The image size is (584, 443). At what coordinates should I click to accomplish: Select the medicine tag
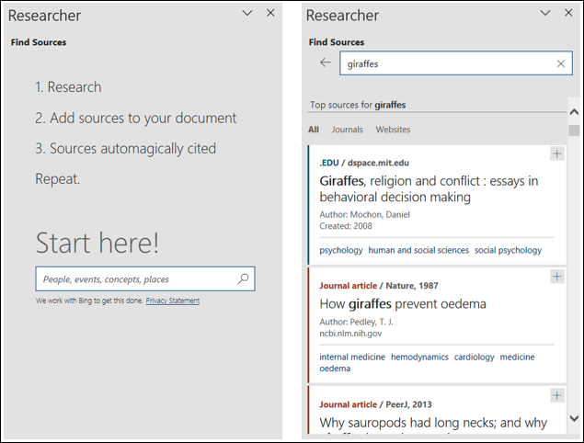coord(517,357)
